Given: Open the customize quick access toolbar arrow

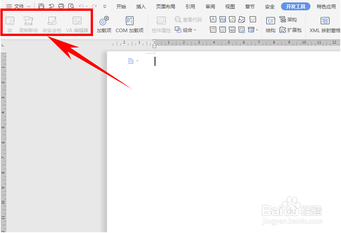Looking at the screenshot, I should click(105, 7).
